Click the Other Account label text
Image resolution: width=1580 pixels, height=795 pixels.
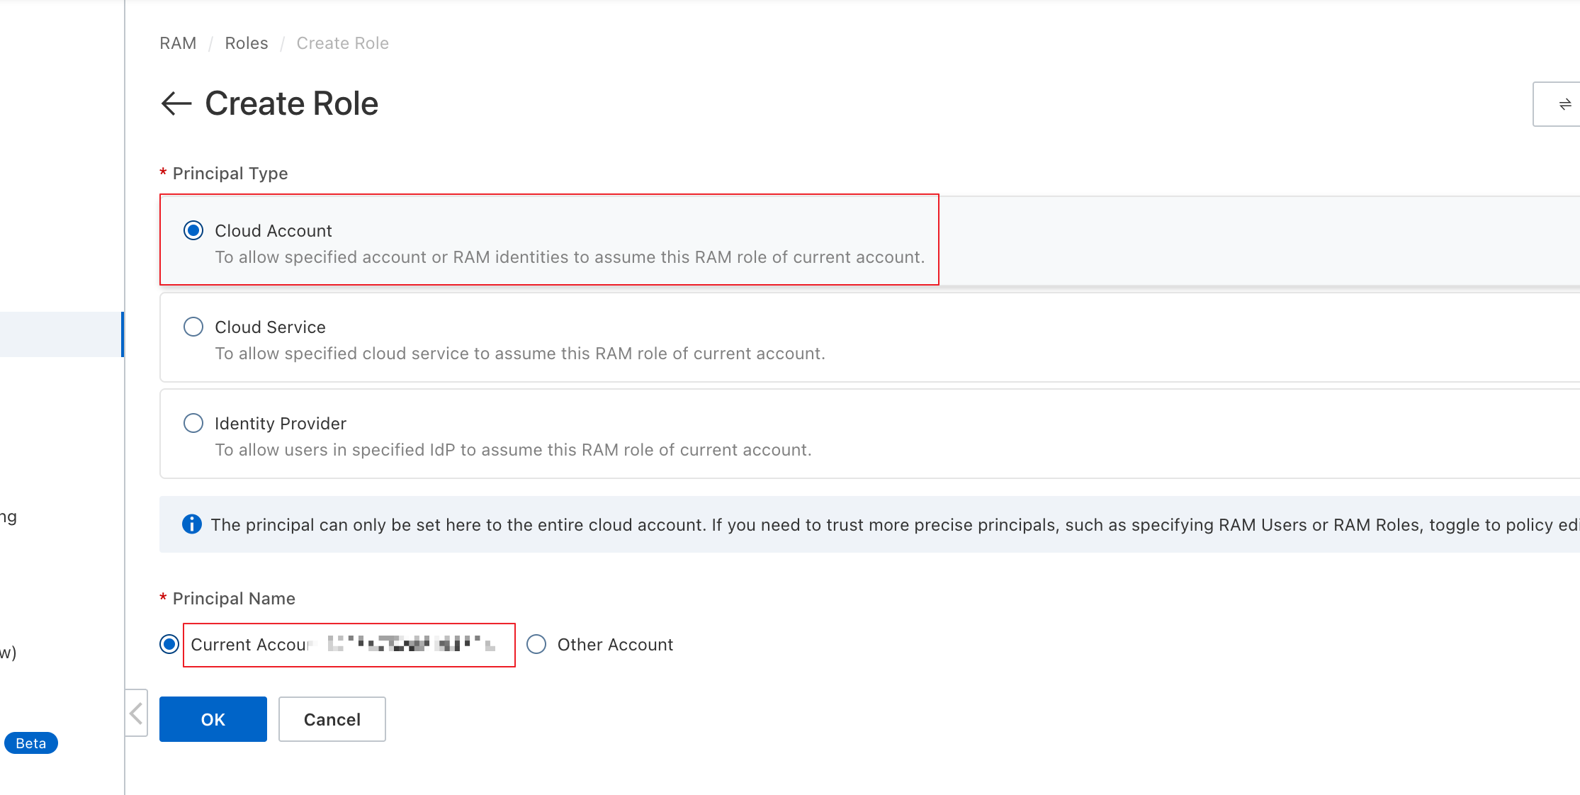(x=615, y=645)
